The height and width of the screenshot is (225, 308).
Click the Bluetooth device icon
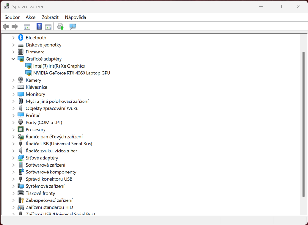click(x=20, y=37)
